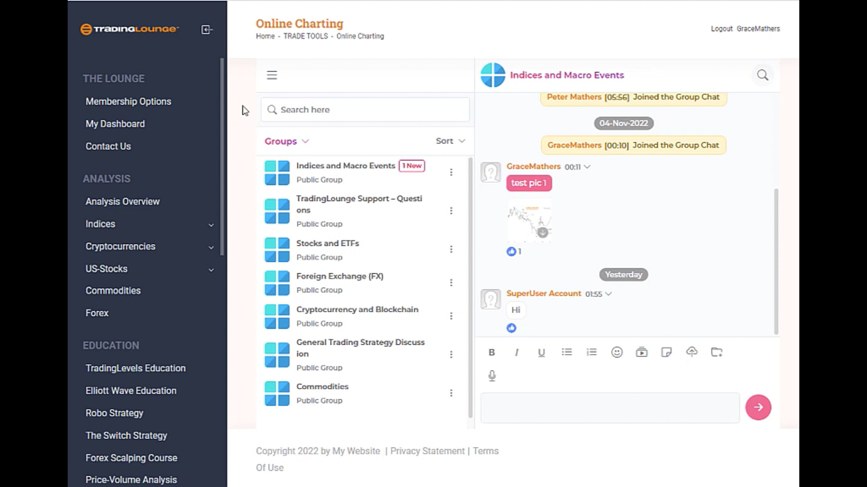867x487 pixels.
Task: Click the Italic formatting icon
Action: click(517, 352)
